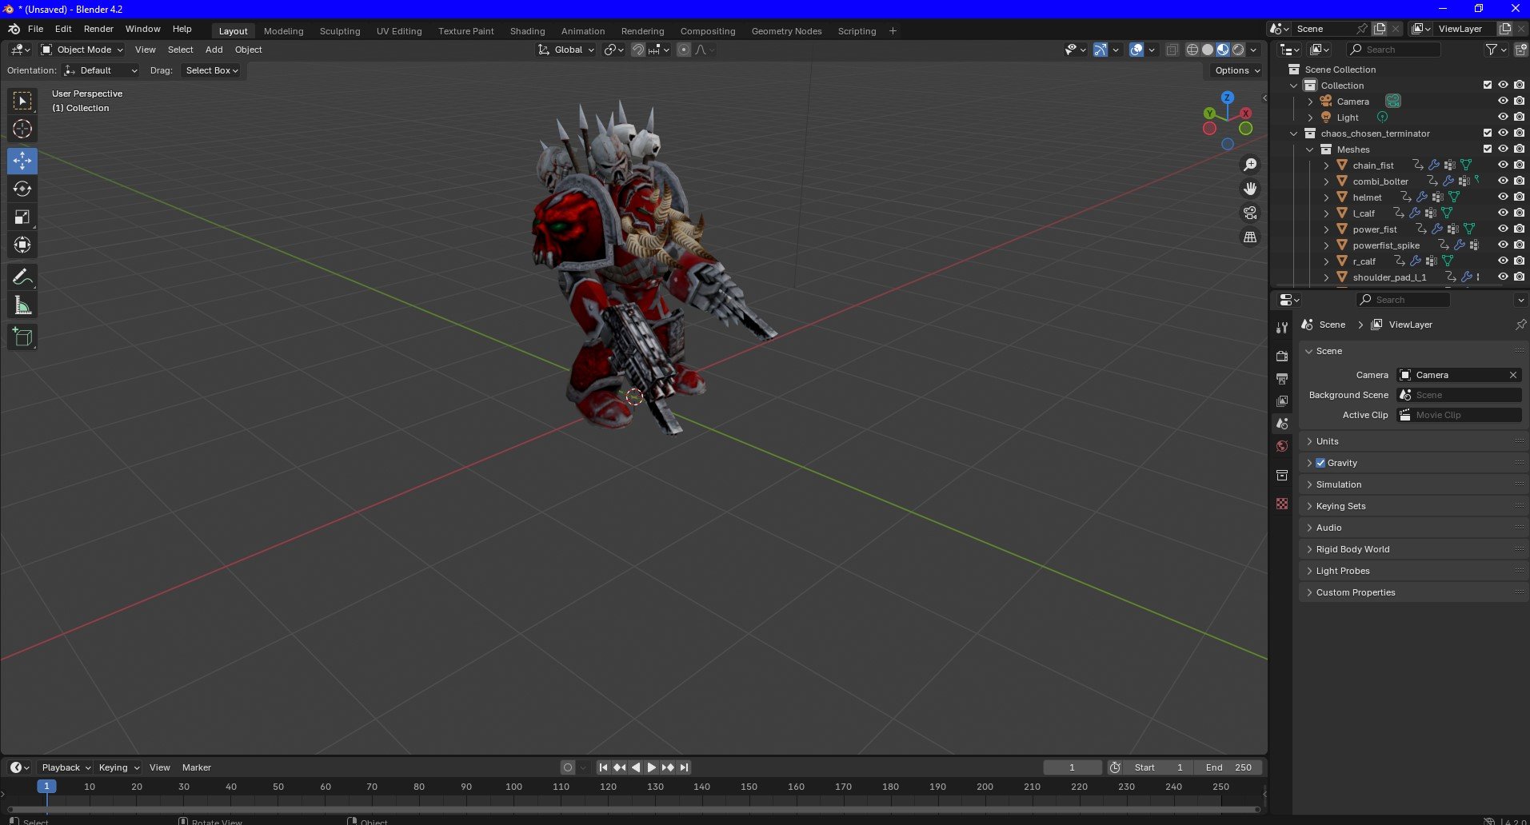This screenshot has height=825, width=1530.
Task: Open the timeline Marker menu
Action: point(196,767)
